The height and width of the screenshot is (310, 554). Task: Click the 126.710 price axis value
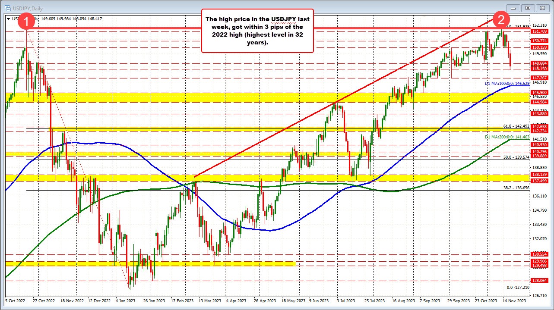(539, 296)
